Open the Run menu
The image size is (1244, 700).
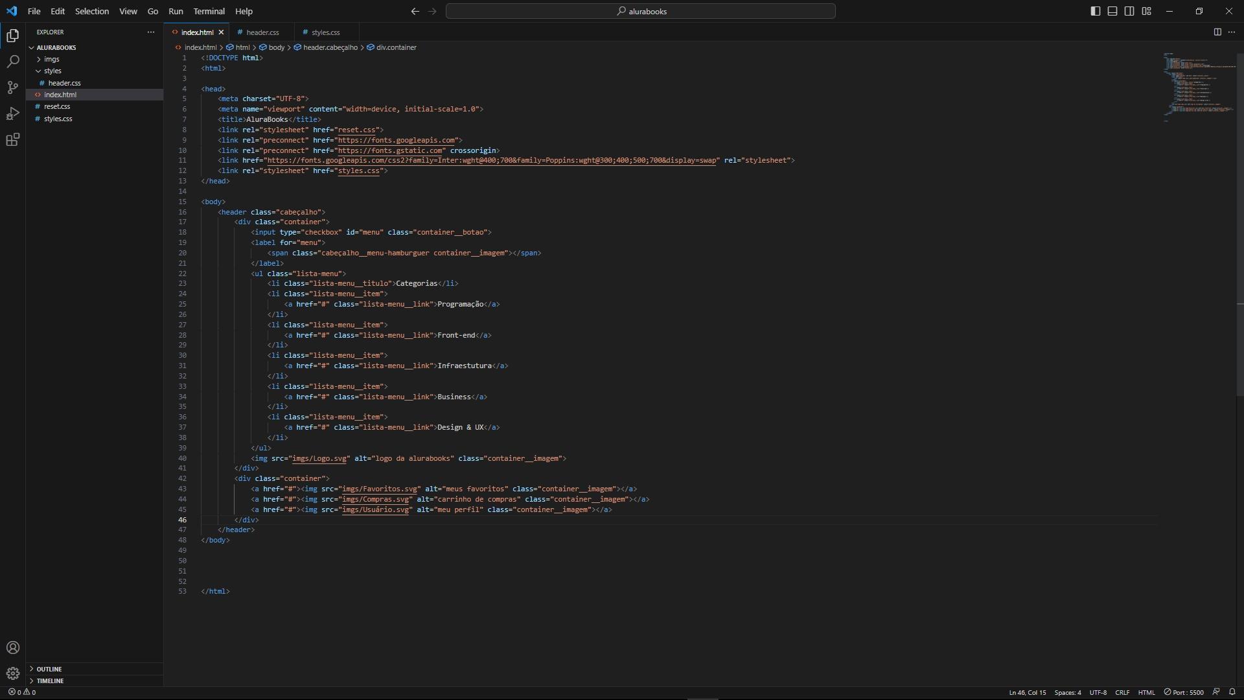(176, 11)
